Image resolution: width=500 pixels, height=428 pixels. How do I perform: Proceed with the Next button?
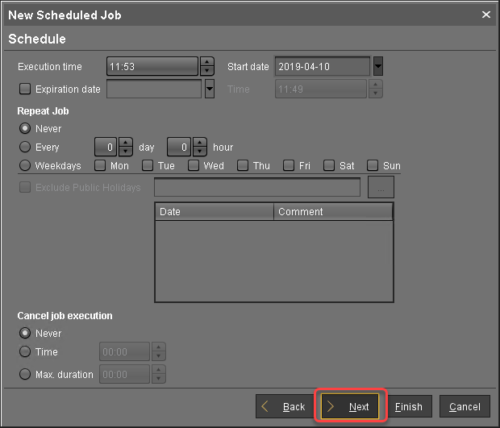353,407
